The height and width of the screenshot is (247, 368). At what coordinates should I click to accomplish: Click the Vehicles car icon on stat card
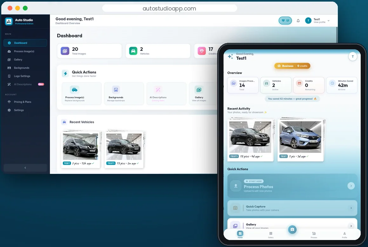click(133, 51)
